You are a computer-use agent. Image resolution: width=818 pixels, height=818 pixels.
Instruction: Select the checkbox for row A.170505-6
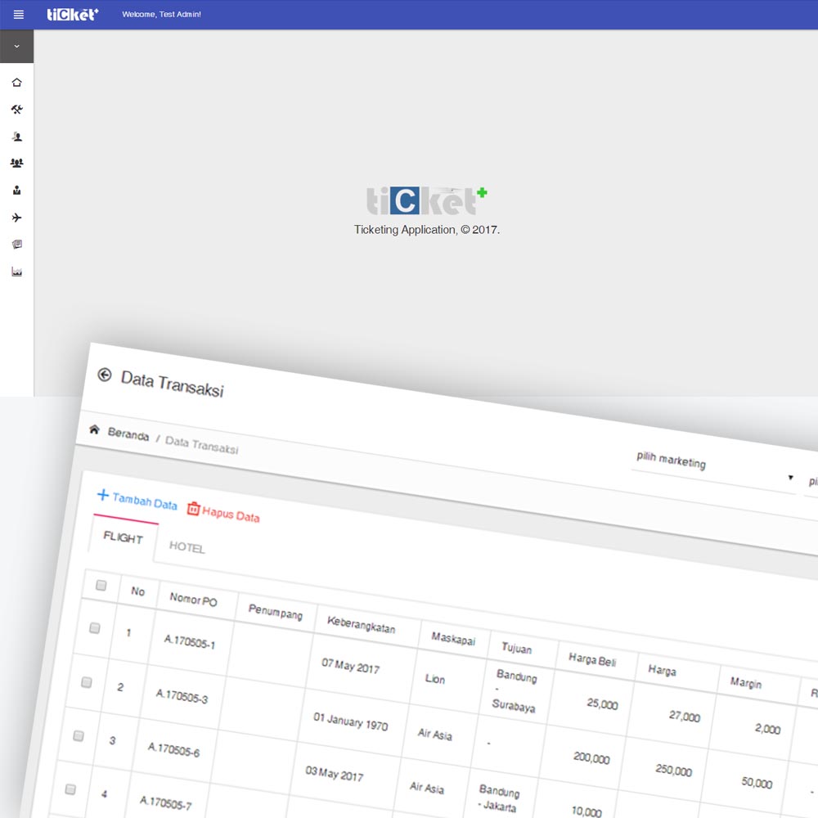point(79,735)
